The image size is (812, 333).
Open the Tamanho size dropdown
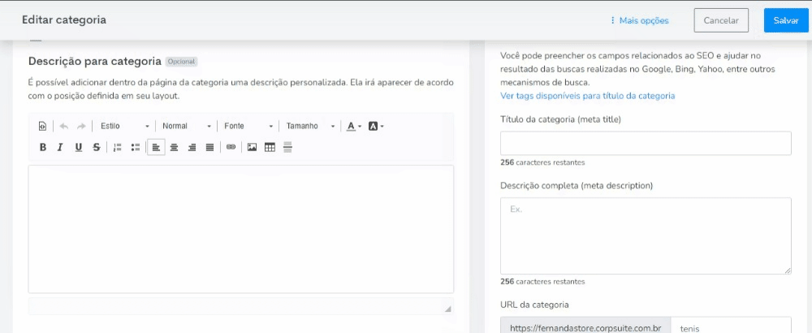tap(310, 127)
